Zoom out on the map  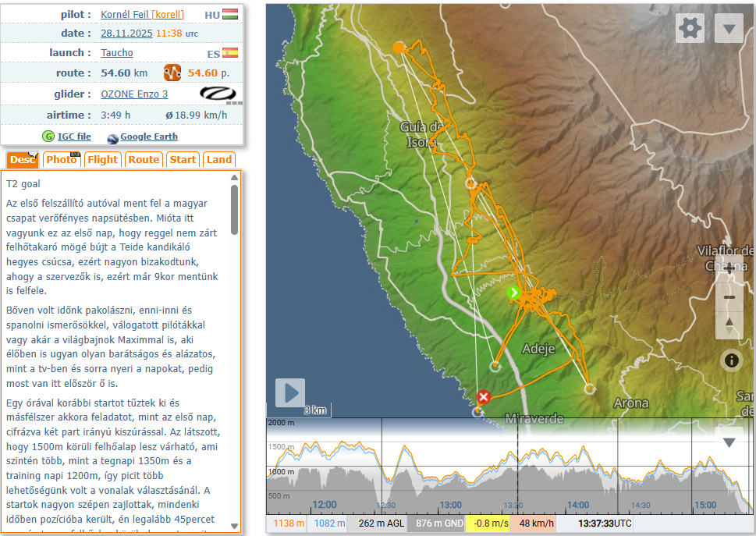coord(729,296)
